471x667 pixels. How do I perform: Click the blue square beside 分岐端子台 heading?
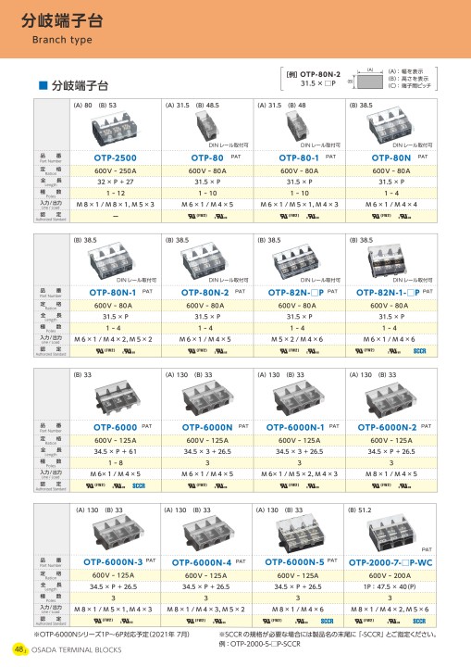click(43, 85)
